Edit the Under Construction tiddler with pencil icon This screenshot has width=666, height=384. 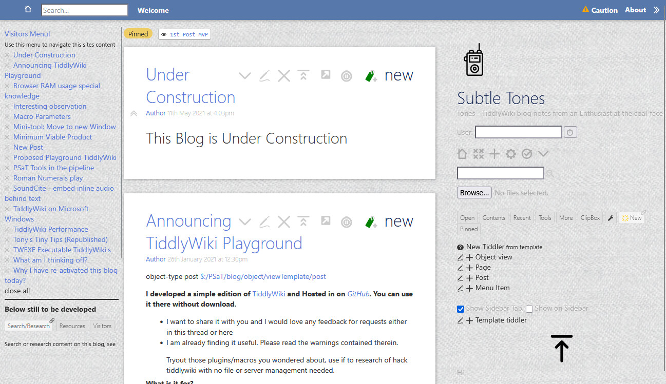(x=264, y=76)
